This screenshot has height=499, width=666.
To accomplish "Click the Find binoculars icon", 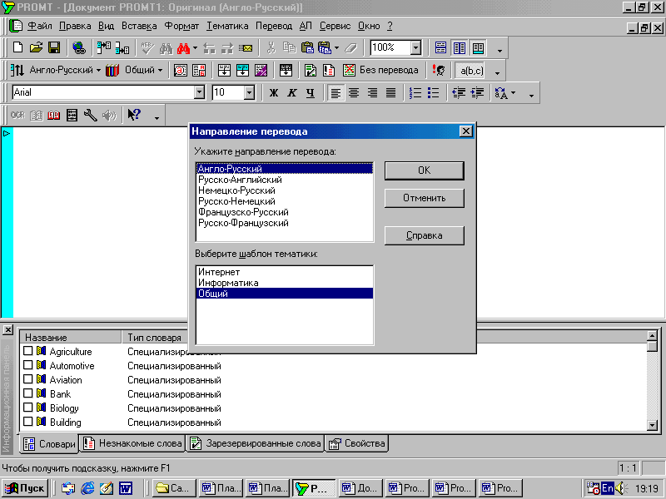I will (166, 48).
